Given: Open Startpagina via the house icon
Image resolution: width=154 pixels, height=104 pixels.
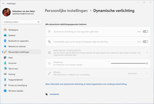Looking at the screenshot, I should pos(5,30).
